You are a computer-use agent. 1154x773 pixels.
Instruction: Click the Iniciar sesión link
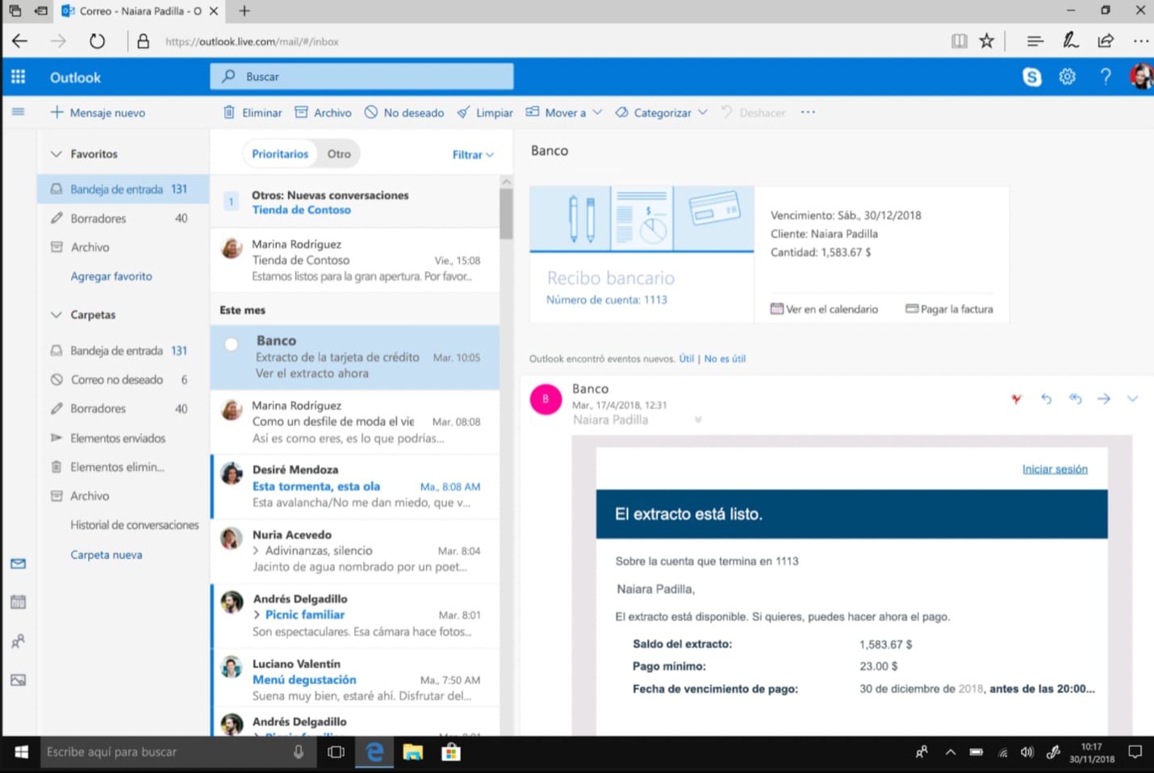click(x=1054, y=470)
